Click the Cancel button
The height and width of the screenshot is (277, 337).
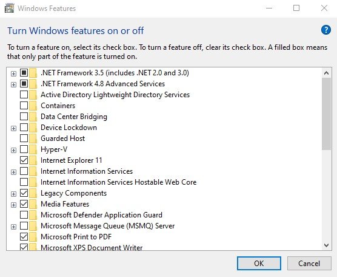coord(309,263)
